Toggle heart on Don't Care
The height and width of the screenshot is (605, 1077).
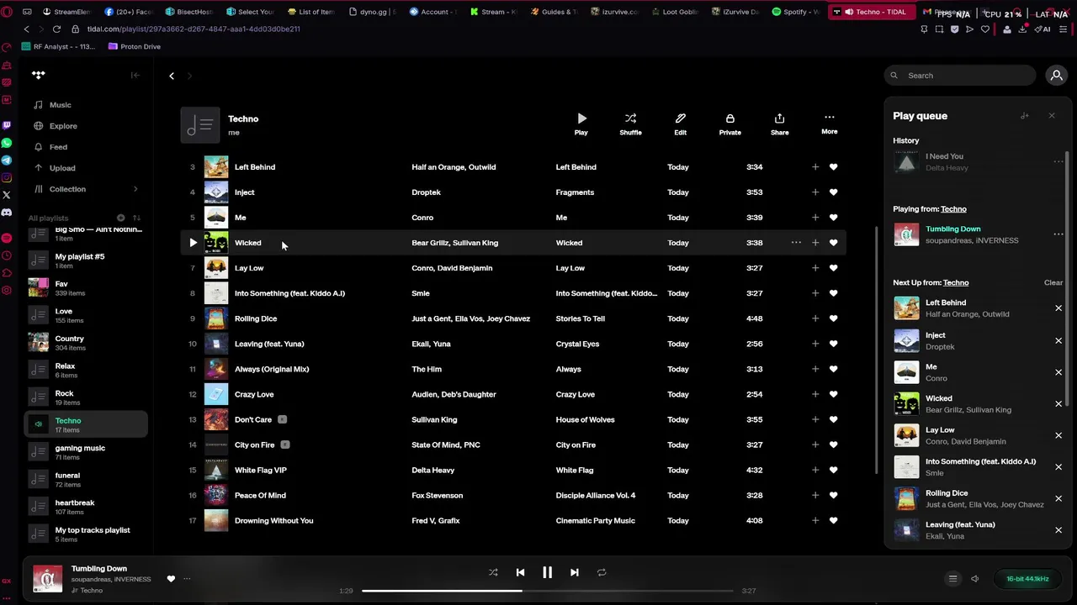[x=833, y=419]
